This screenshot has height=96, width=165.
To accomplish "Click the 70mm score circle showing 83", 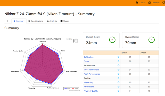I will (152, 40).
